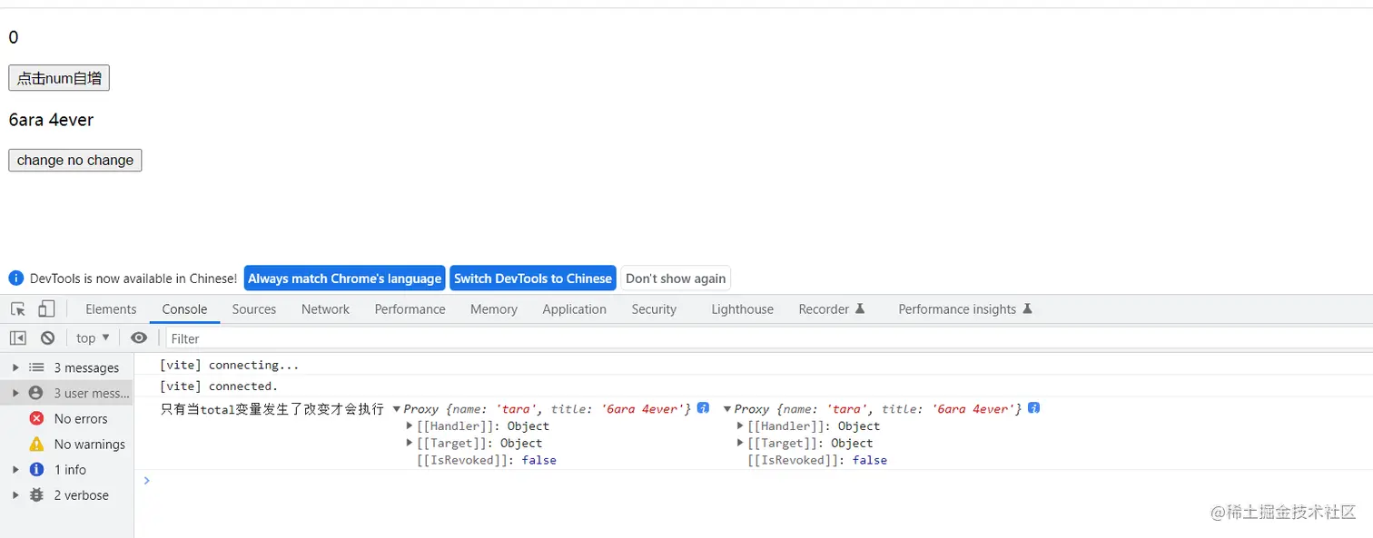
Task: Focus the console Filter field
Action: pos(768,337)
